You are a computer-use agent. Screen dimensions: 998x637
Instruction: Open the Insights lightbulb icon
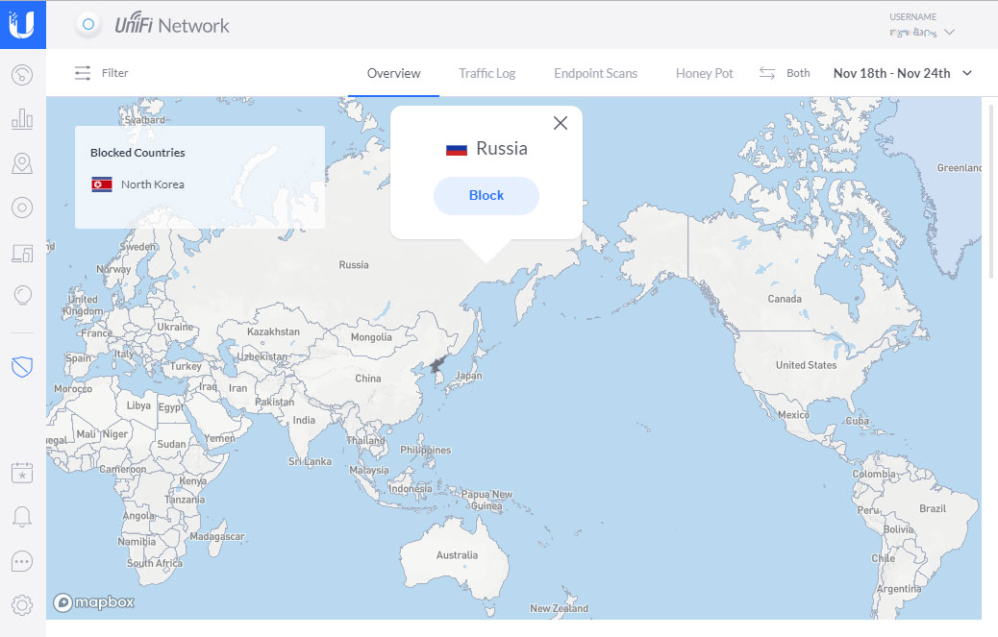[22, 296]
